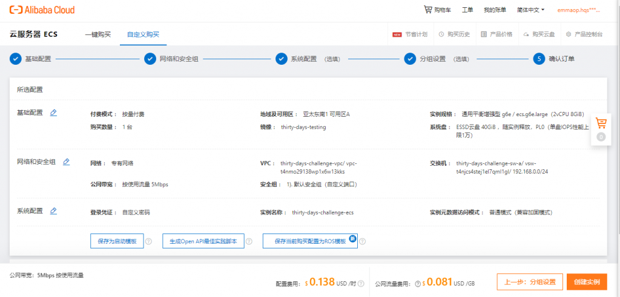The width and height of the screenshot is (620, 297).
Task: Click the cloud icon beside 购买云盘
Action: [x=526, y=34]
